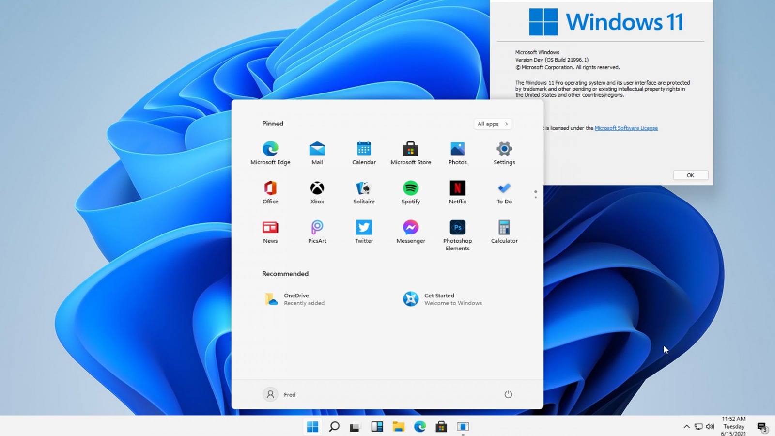This screenshot has width=775, height=436.
Task: Launch the Spotify pinned app
Action: (x=410, y=188)
